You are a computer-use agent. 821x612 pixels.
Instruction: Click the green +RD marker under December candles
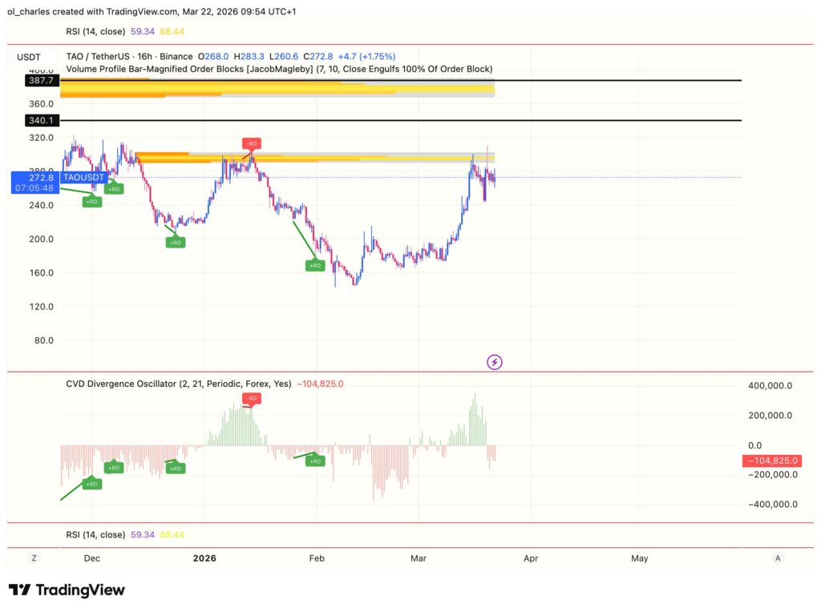point(91,202)
